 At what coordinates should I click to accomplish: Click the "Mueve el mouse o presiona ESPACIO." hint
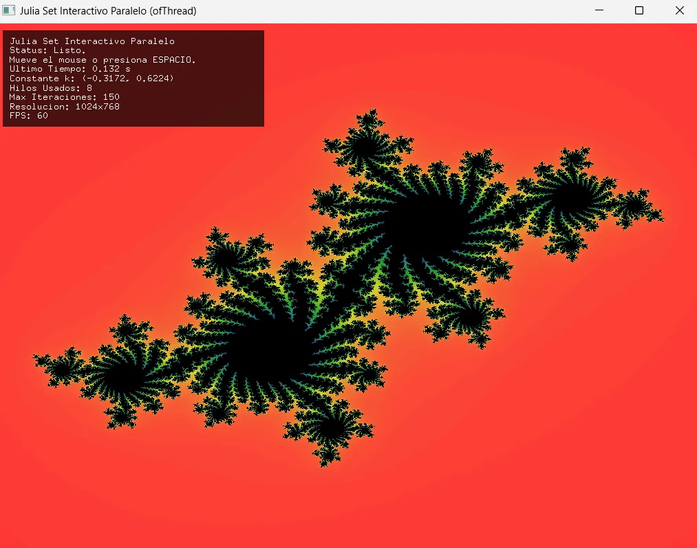103,60
